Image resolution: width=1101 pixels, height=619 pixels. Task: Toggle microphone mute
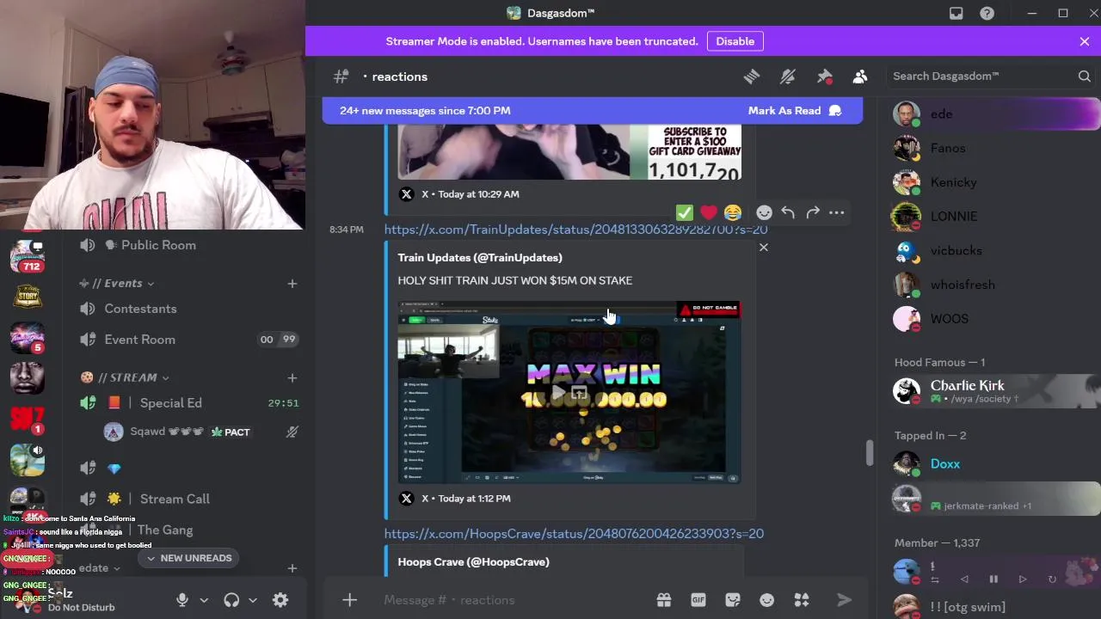182,600
